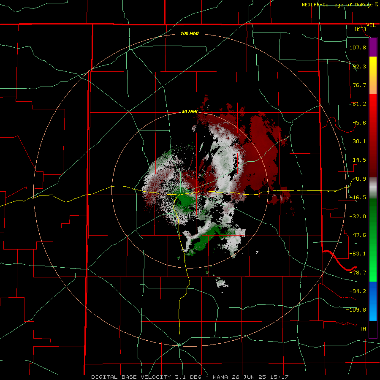
Task: Click the 92.3 legend value
Action: click(x=359, y=66)
